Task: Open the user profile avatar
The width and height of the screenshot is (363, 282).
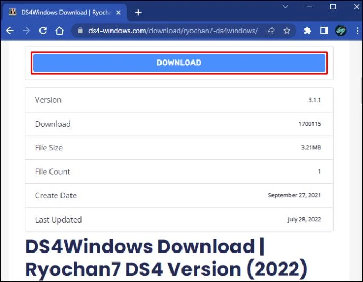Action: point(340,31)
